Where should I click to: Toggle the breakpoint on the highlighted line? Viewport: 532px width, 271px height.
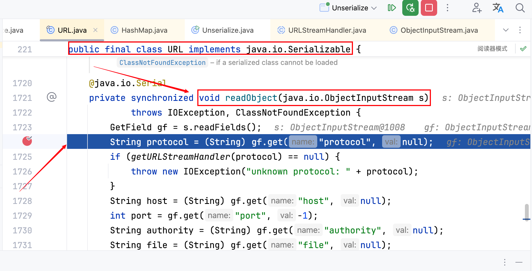pos(27,141)
